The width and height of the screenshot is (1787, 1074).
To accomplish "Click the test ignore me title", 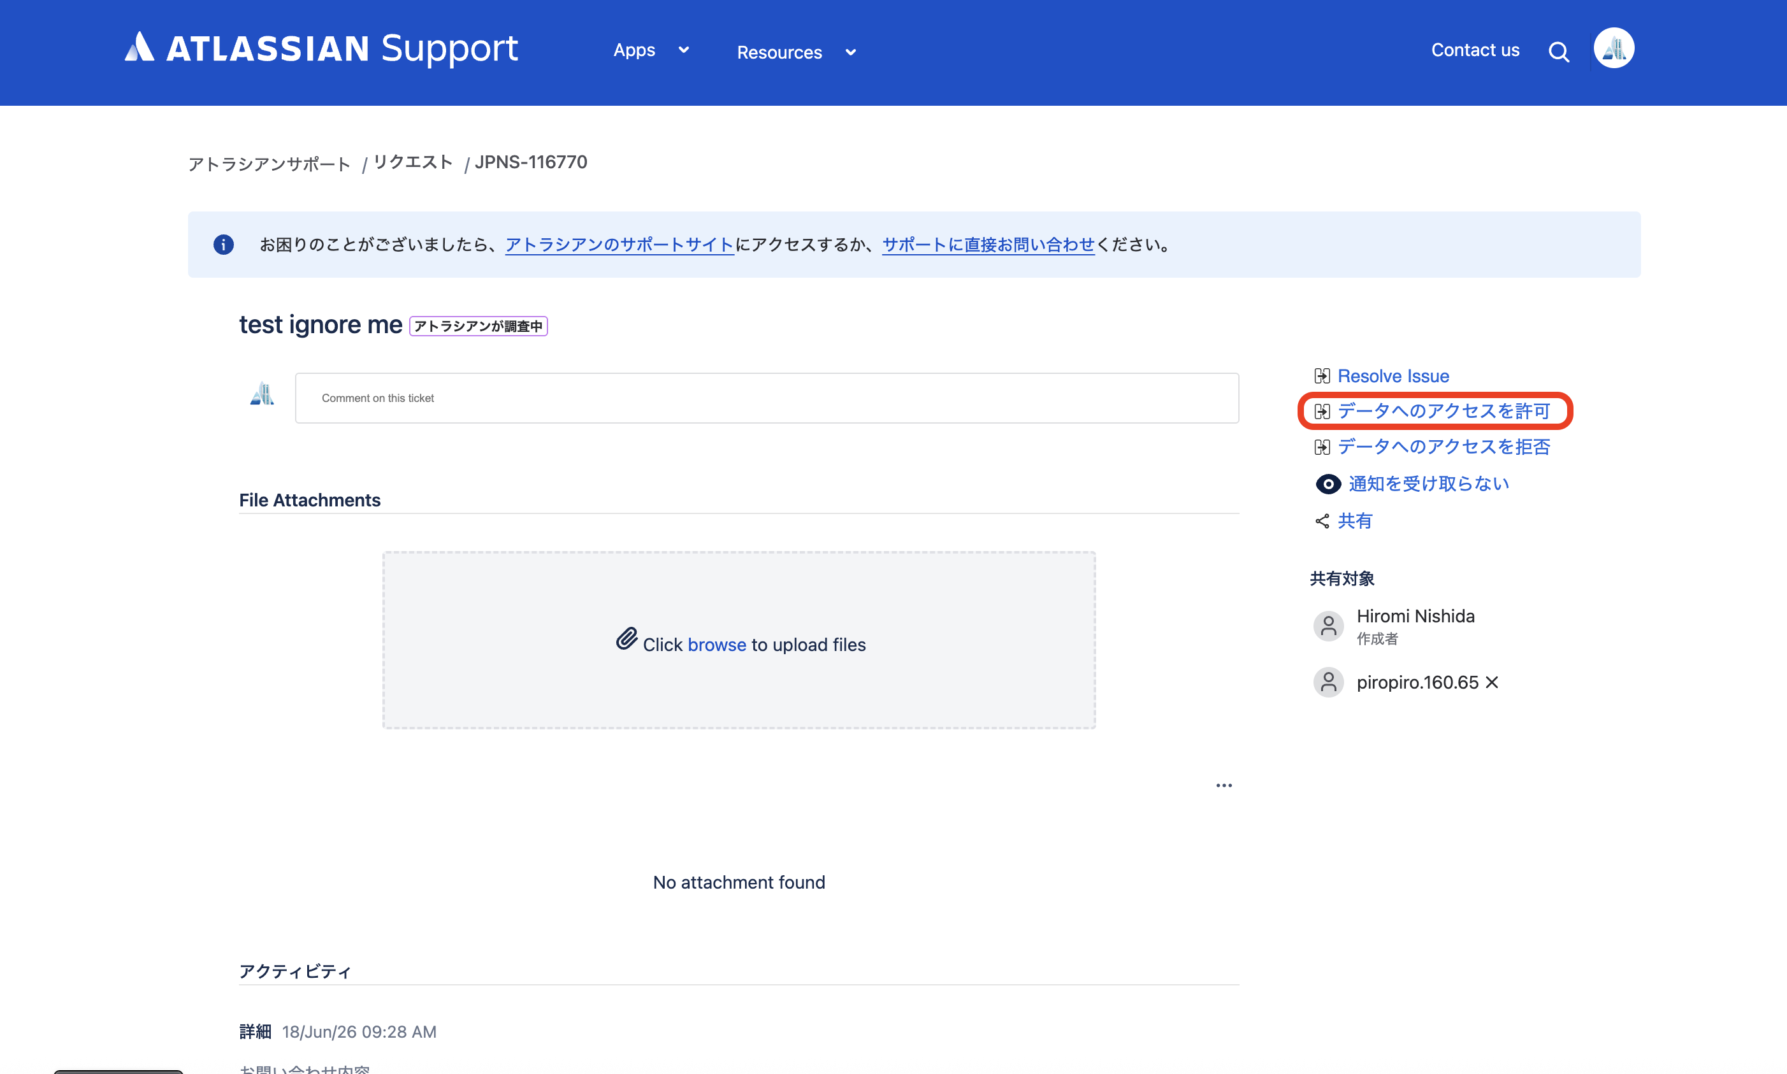I will click(x=320, y=325).
